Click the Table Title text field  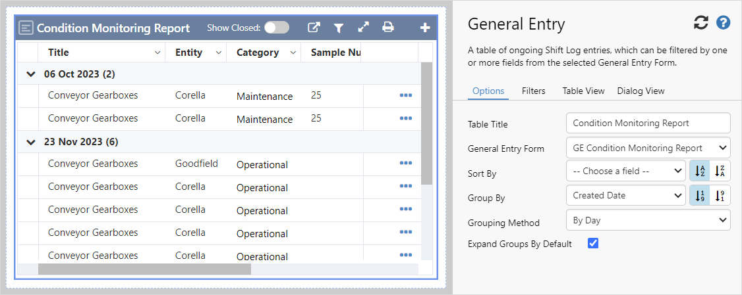pos(648,123)
